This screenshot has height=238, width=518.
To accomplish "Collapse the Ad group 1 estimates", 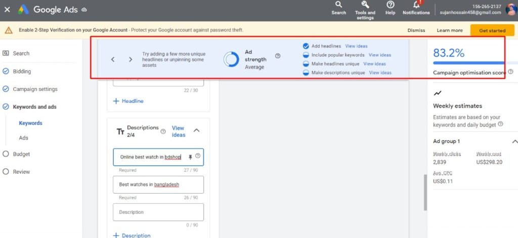I will coord(514,141).
